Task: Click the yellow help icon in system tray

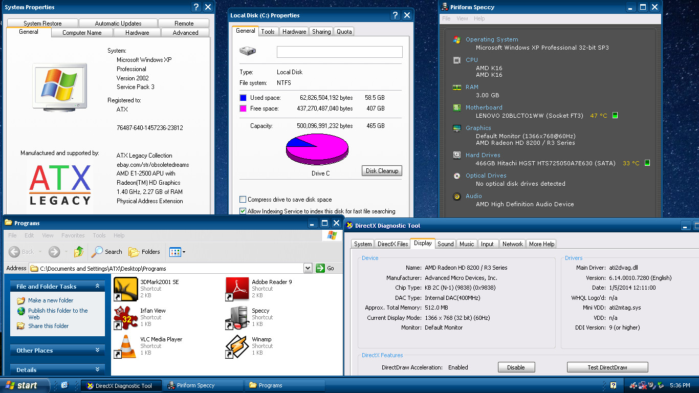Action: point(613,385)
